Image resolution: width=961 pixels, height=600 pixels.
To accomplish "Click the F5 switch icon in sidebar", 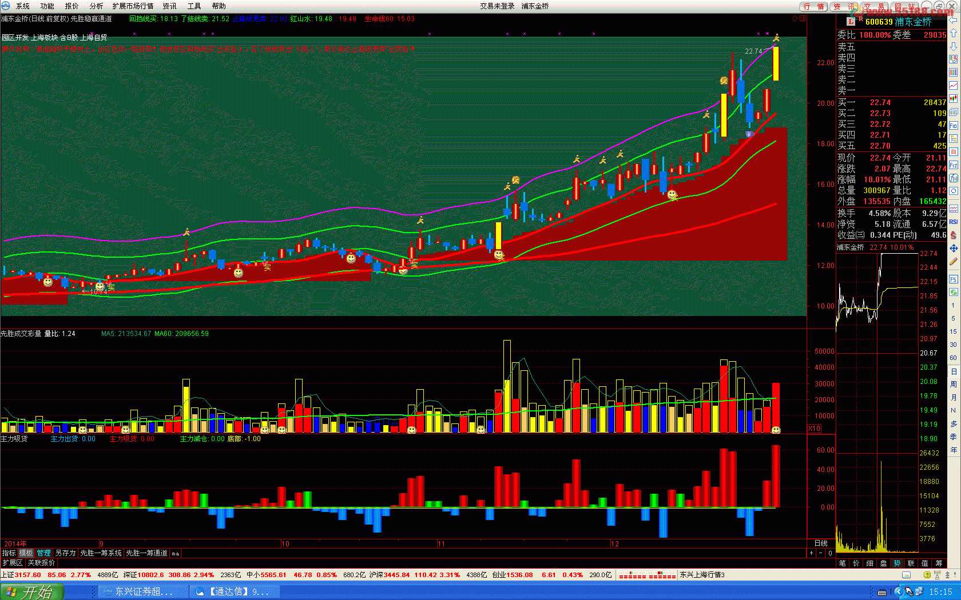I will click(954, 279).
